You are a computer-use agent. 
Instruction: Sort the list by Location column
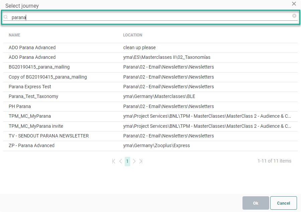pos(132,35)
